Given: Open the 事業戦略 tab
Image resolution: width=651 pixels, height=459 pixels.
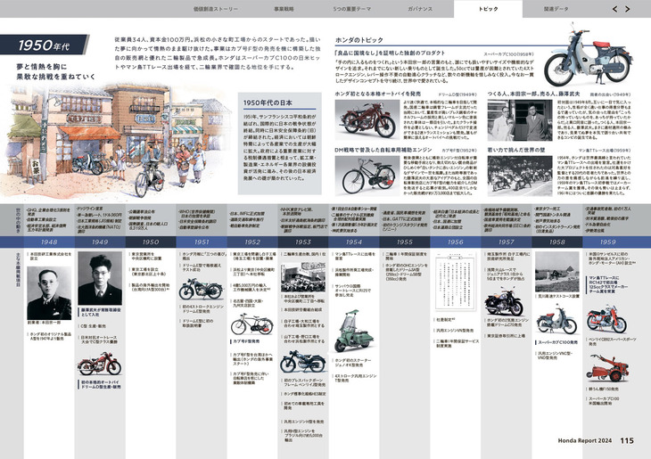Looking at the screenshot, I should click(284, 9).
